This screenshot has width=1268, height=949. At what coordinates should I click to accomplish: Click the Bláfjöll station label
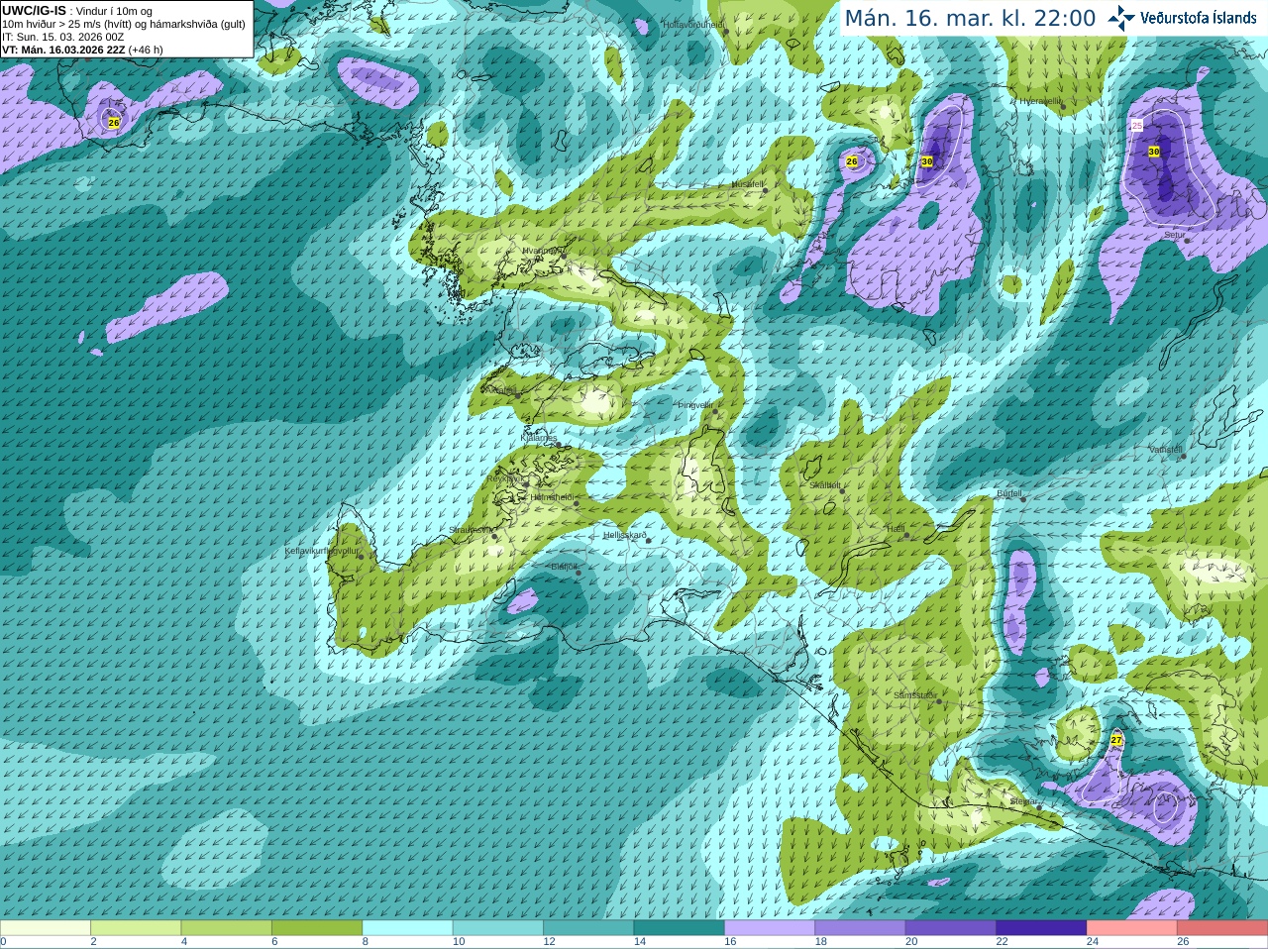pyautogui.click(x=564, y=567)
